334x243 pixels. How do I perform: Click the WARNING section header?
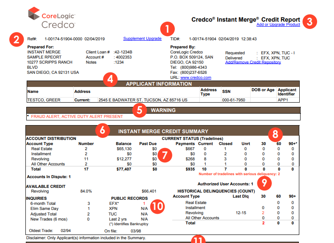click(x=163, y=110)
